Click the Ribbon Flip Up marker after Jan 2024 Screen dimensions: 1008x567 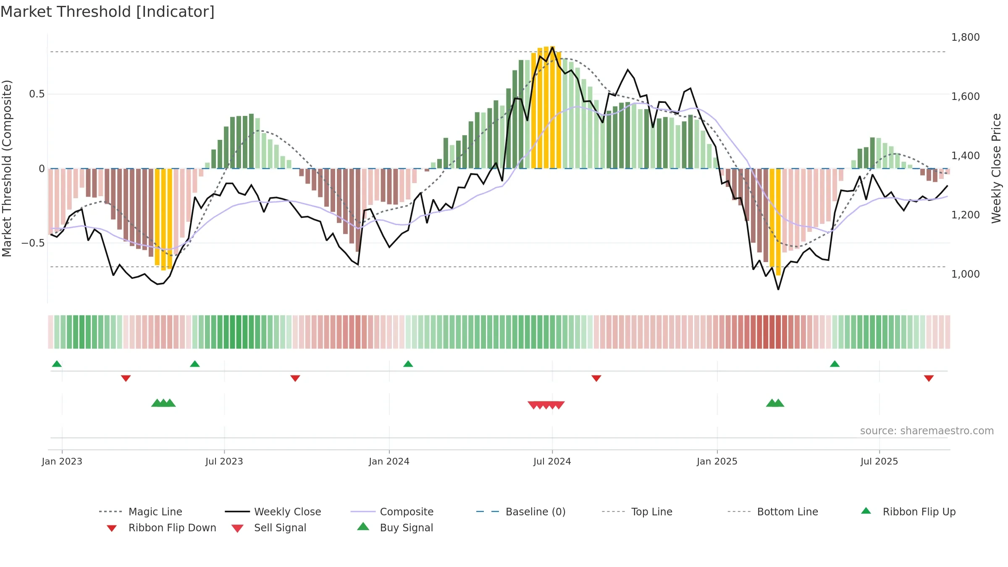pos(408,364)
